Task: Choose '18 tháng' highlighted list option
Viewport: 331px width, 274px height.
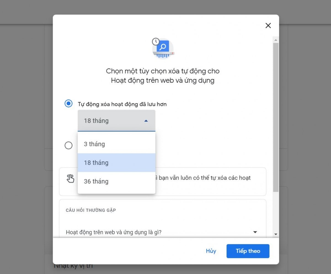Action: 116,163
